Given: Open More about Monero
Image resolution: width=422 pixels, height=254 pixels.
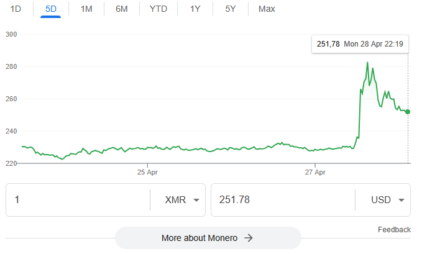Looking at the screenshot, I should (x=208, y=238).
